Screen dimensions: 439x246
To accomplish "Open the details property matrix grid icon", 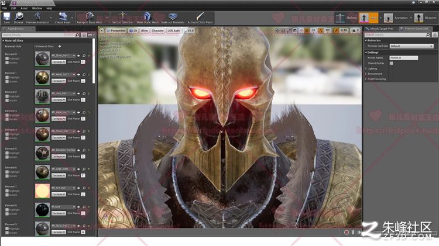I will (84, 35).
